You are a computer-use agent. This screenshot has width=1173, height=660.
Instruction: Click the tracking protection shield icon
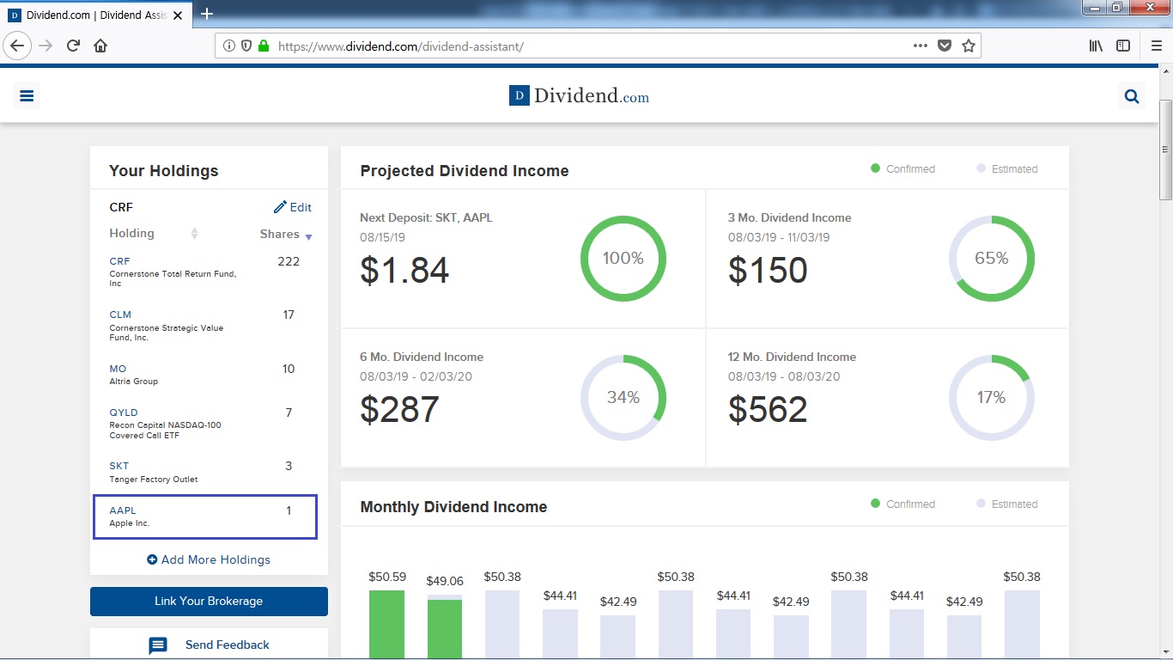(246, 46)
